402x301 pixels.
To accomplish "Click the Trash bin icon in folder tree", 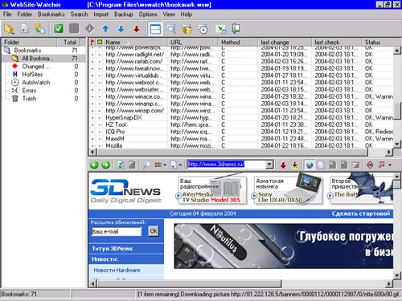I will 15,99.
